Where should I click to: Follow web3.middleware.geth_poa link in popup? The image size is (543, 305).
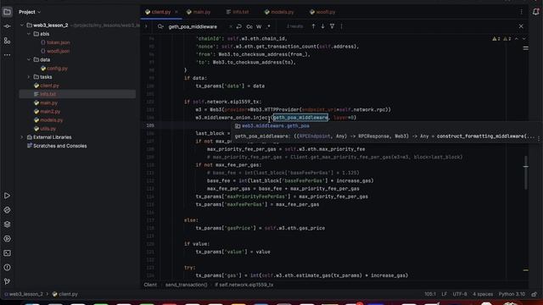275,126
